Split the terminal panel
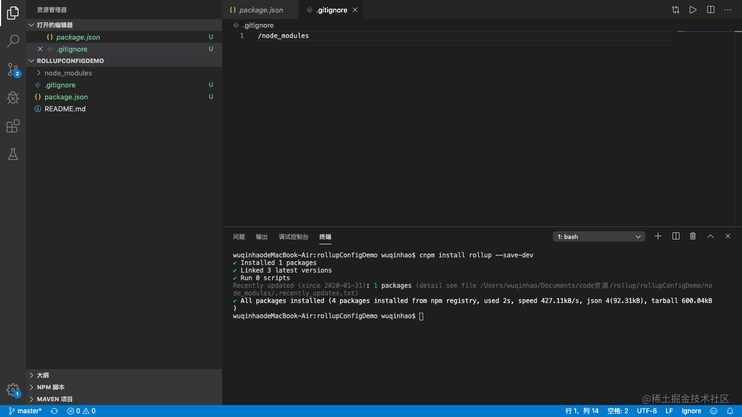Screen dimensions: 742x417 click(676, 236)
